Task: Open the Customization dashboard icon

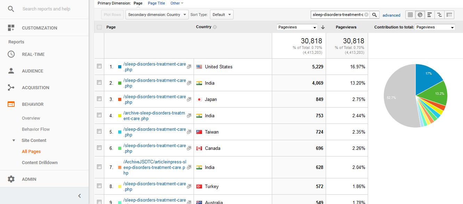Action: 11,28
